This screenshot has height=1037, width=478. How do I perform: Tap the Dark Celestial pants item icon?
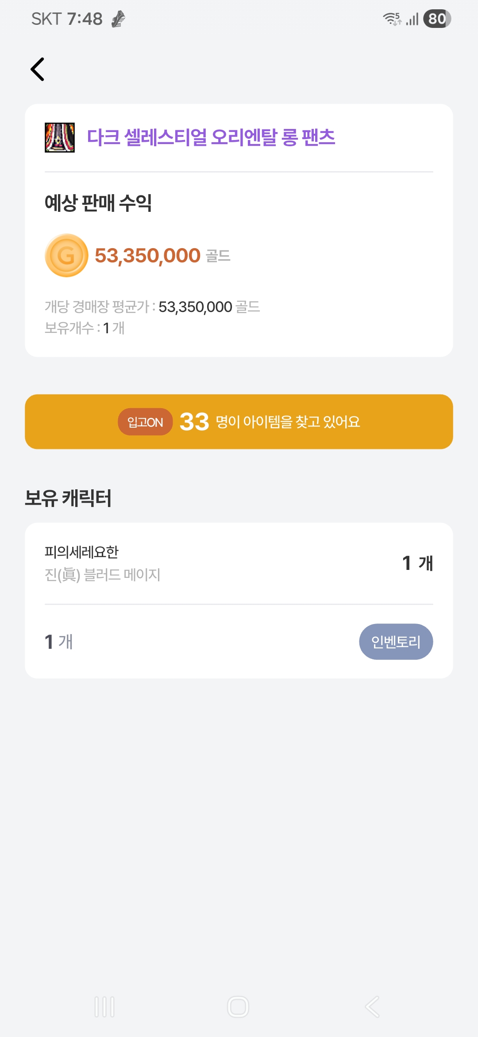click(x=60, y=137)
